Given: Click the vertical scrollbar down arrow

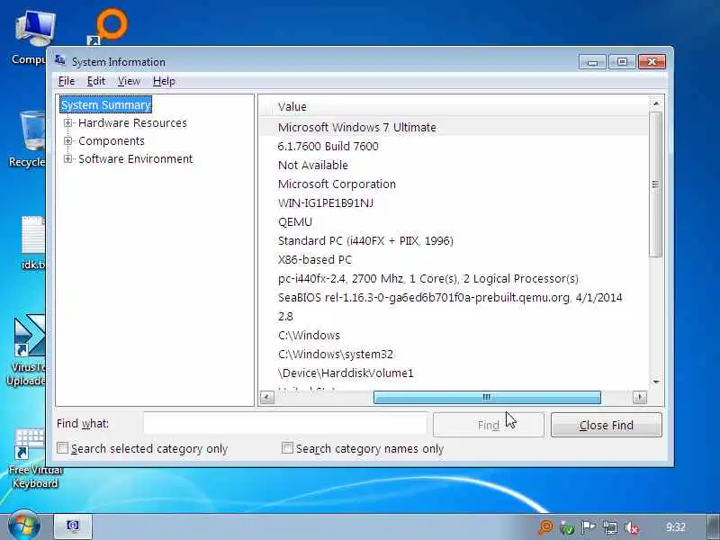Looking at the screenshot, I should click(x=656, y=382).
